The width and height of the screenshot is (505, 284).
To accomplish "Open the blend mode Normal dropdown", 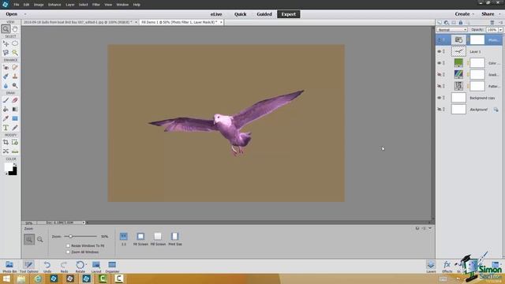I will tap(452, 30).
